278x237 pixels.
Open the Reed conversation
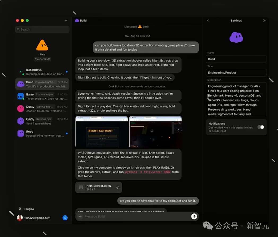tap(42, 134)
